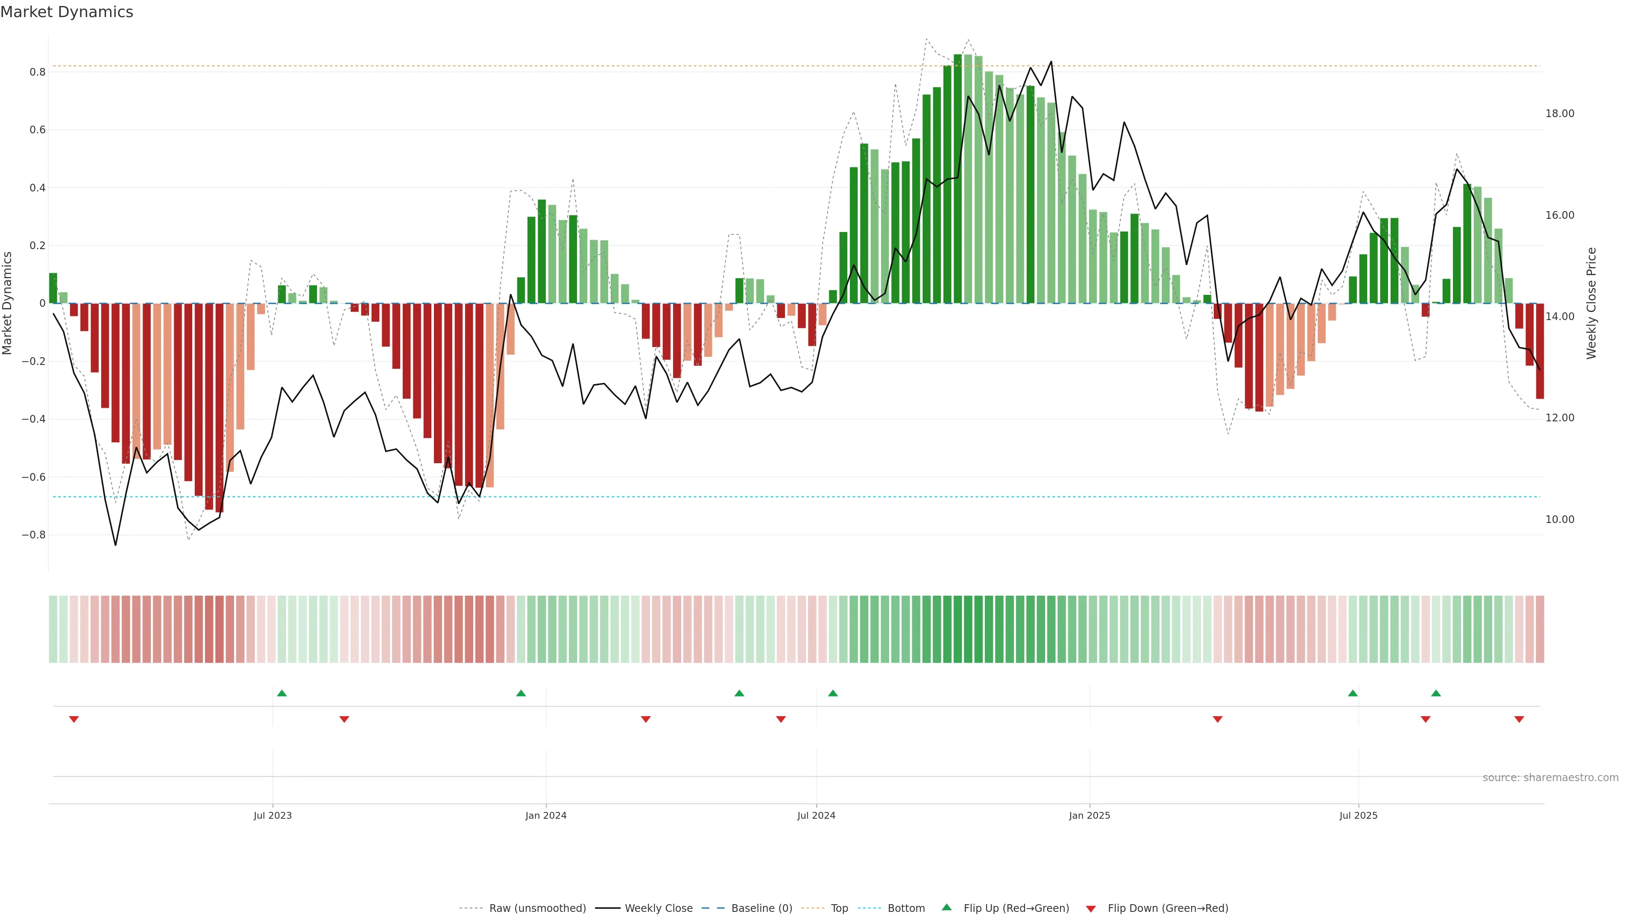Toggle the Top legend entry
Screen dimensions: 1640x923
point(839,908)
